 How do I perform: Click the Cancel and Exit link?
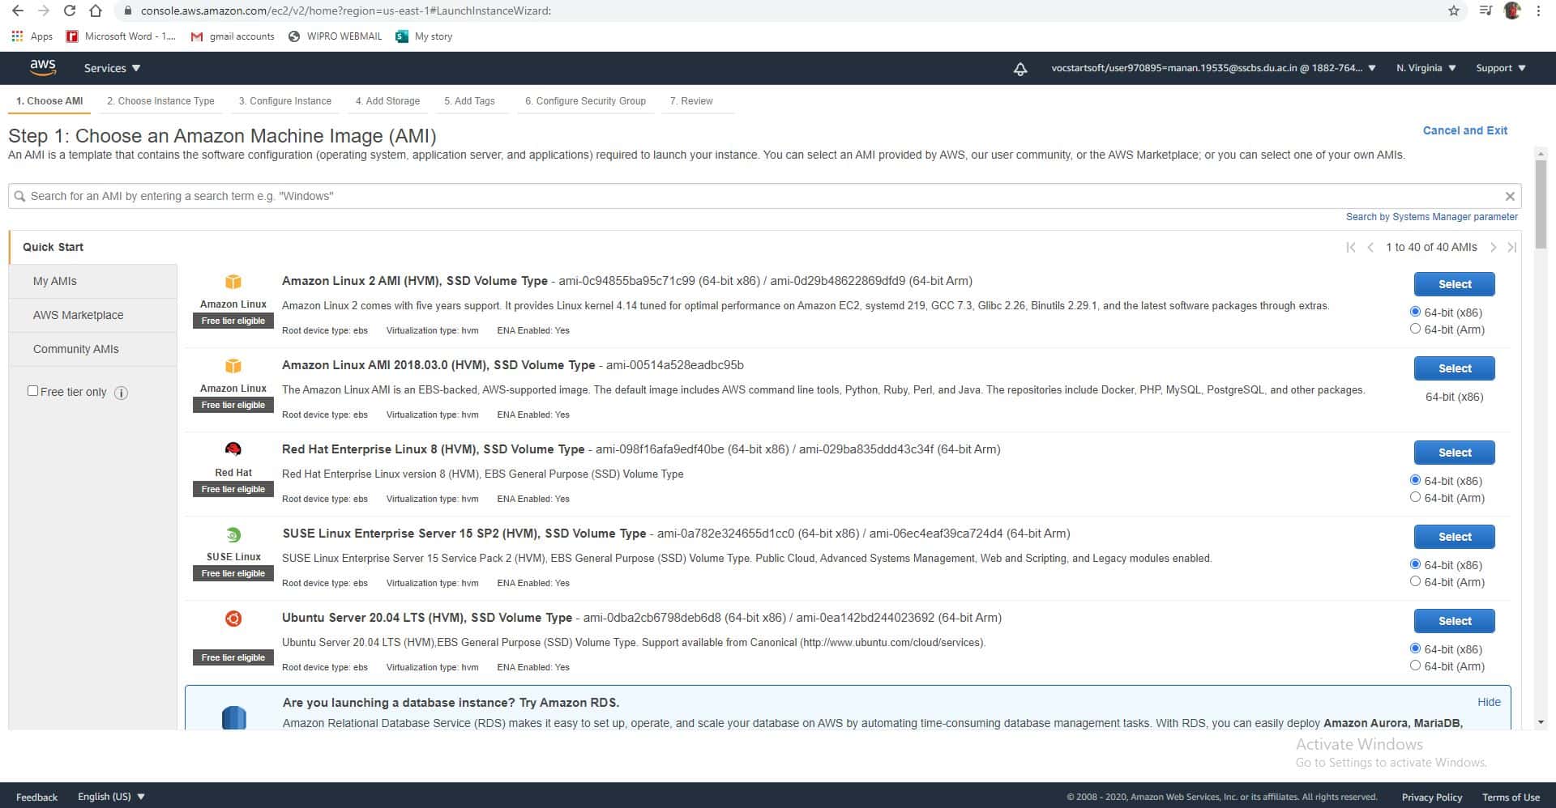pos(1465,130)
